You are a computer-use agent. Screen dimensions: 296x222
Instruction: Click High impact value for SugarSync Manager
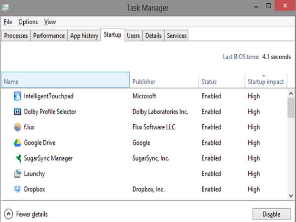coord(254,158)
